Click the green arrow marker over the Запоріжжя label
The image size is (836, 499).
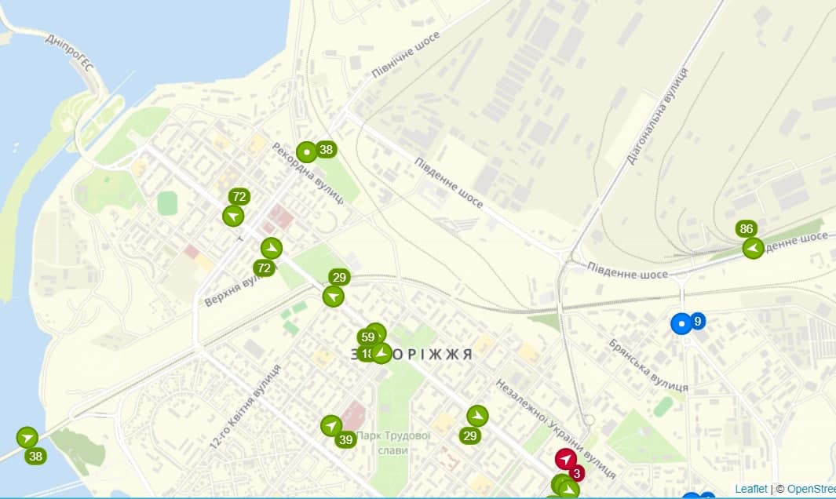tap(381, 354)
